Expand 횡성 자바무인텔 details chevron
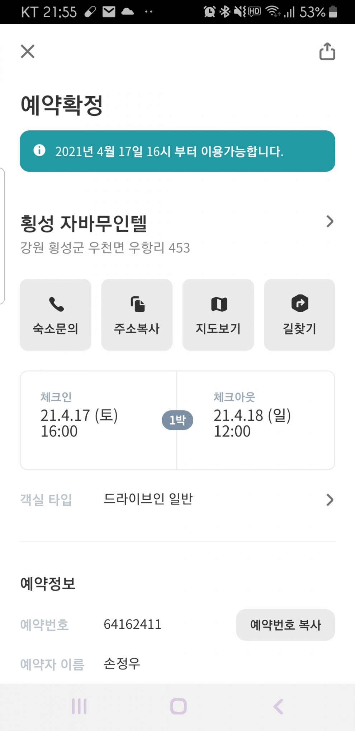 click(x=330, y=221)
